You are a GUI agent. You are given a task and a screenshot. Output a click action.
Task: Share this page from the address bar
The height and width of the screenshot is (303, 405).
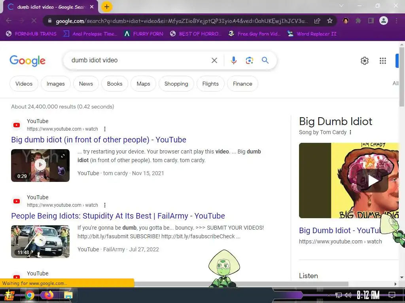(x=317, y=21)
